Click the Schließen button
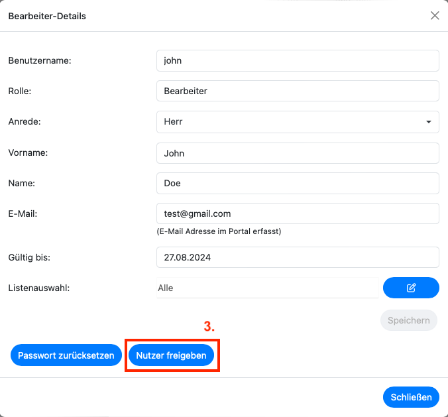Viewport: 448px width, 417px height. pos(411,397)
